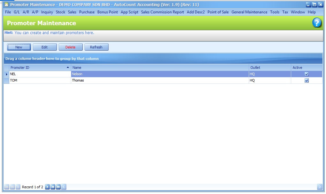
Task: Click the row indicator for NEL row
Action: pyautogui.click(x=6, y=74)
